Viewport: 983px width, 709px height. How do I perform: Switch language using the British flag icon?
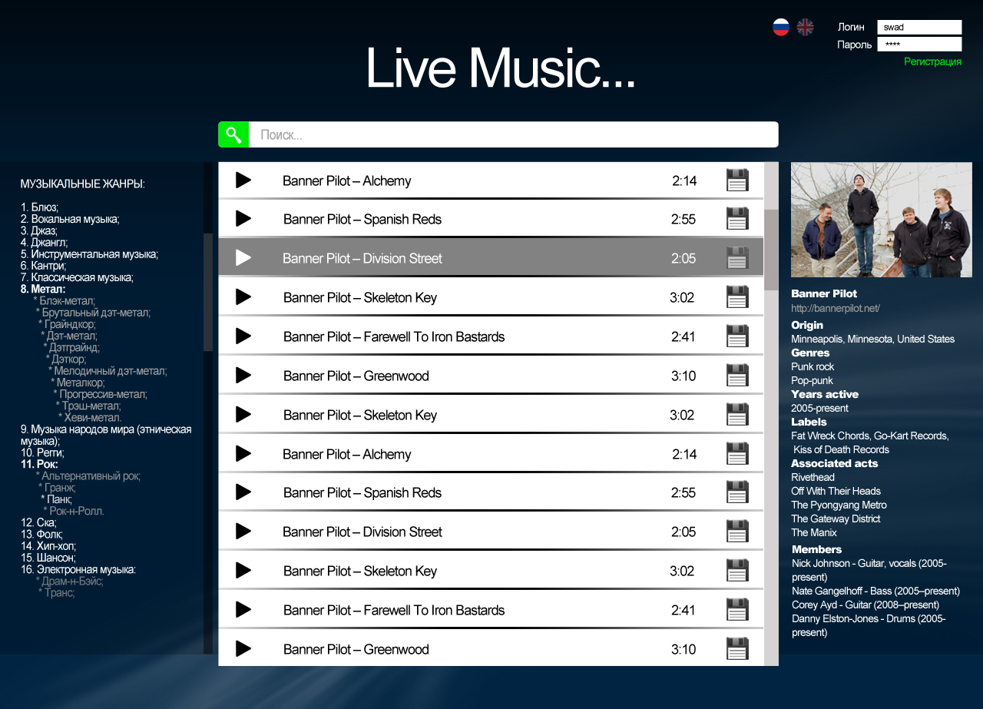click(x=805, y=28)
